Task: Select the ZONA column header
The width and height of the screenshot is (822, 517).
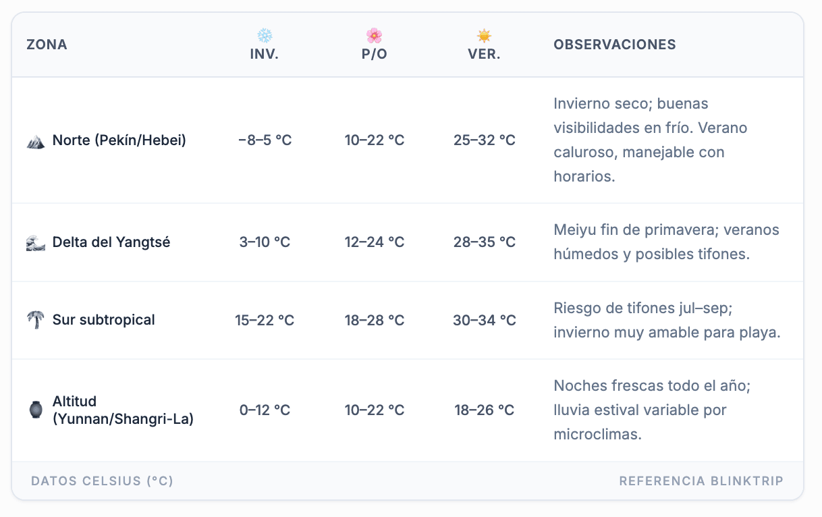Action: click(x=47, y=45)
